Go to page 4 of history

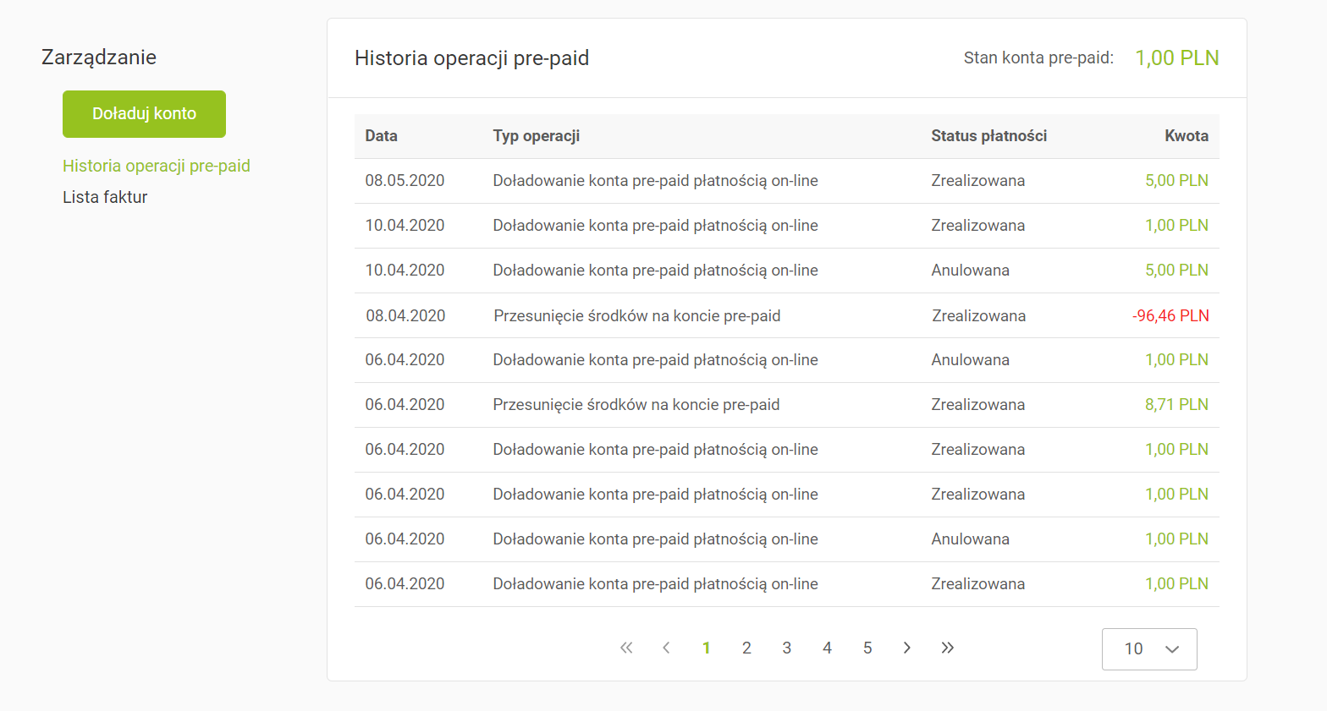(x=827, y=648)
